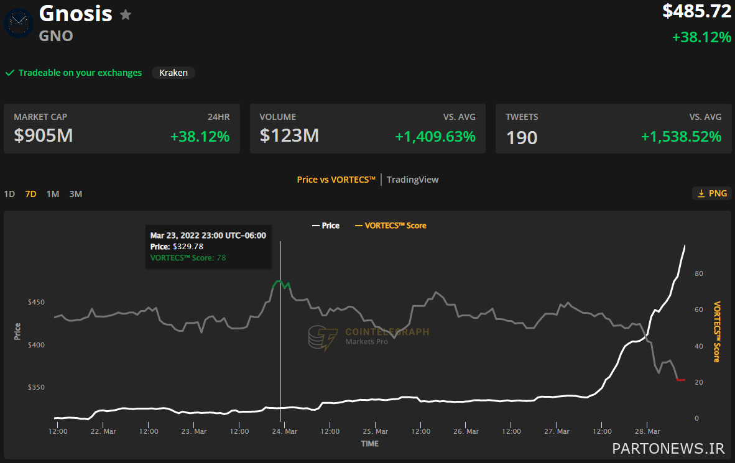Click the 26. Mar tick on time axis
Screen dimensions: 735x463
tap(466, 431)
